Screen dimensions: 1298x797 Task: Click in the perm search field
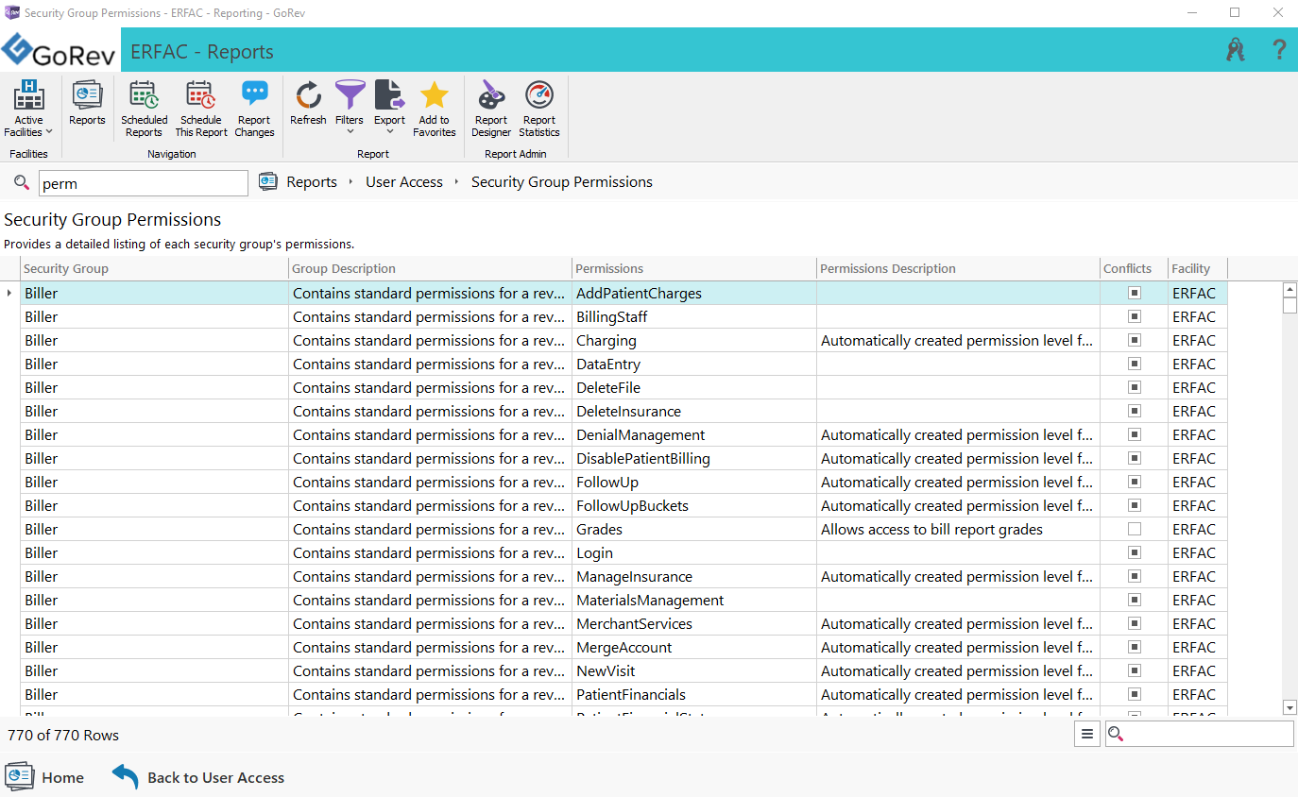[x=144, y=183]
